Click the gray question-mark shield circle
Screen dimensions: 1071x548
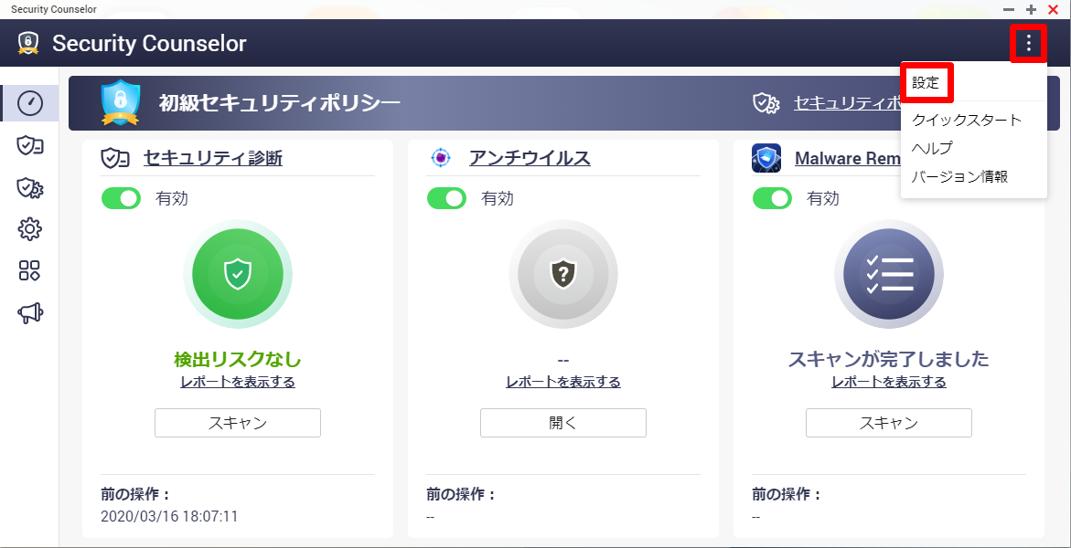(x=563, y=274)
